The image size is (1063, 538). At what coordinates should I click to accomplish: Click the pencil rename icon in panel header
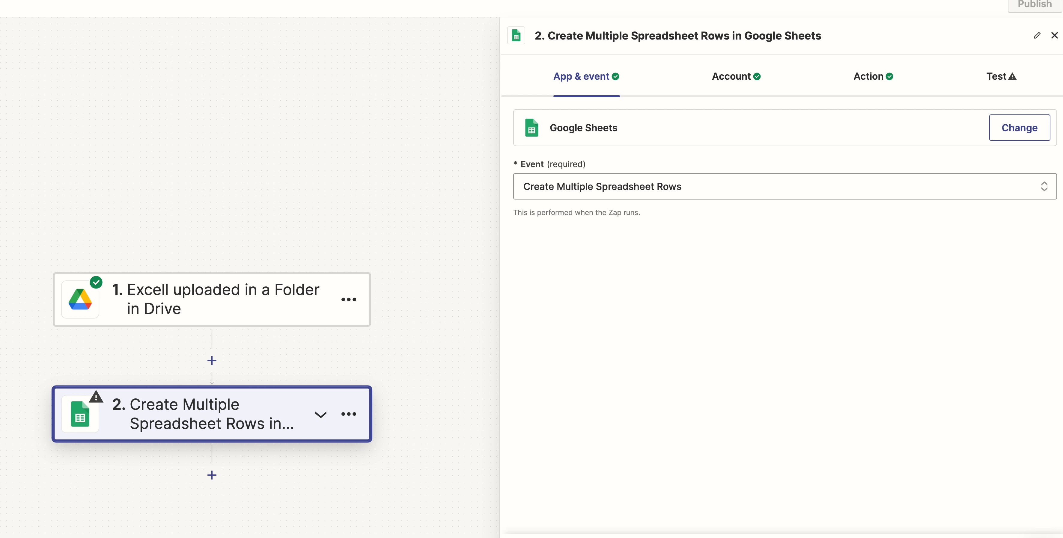1037,35
